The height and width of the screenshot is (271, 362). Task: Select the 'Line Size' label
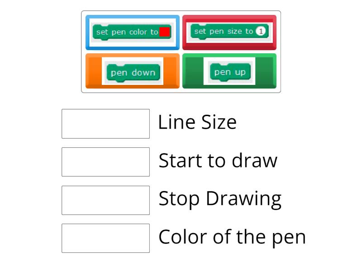197,122
